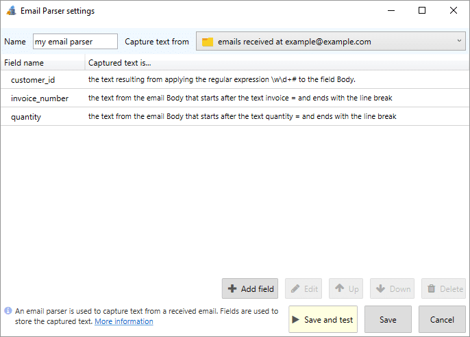Click into the Name input field

tap(75, 41)
